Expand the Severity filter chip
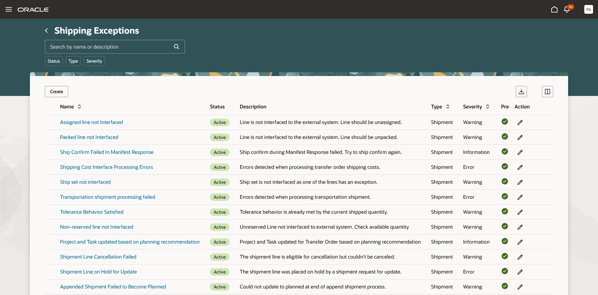 point(94,61)
